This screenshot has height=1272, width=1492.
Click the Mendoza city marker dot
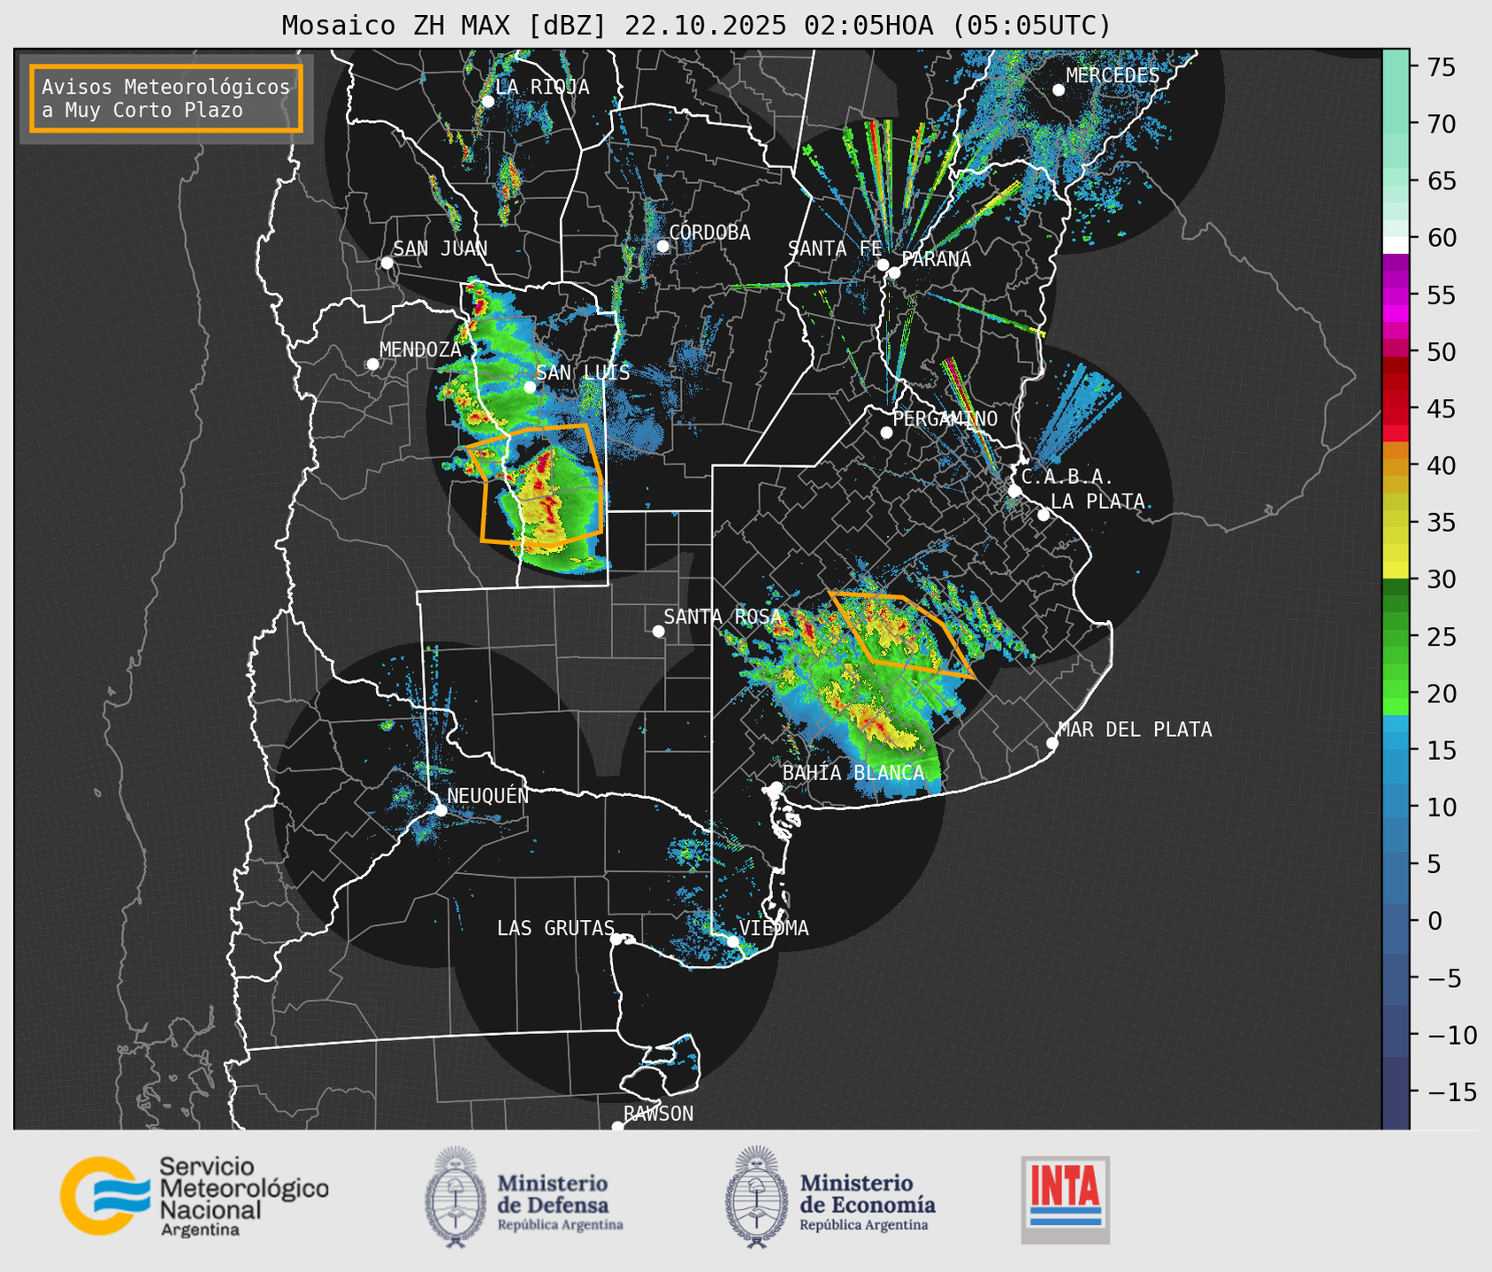click(372, 364)
